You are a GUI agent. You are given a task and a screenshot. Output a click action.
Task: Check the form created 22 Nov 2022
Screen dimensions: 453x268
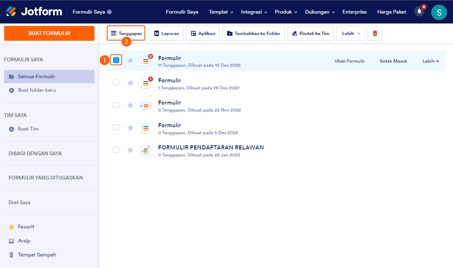tap(116, 105)
